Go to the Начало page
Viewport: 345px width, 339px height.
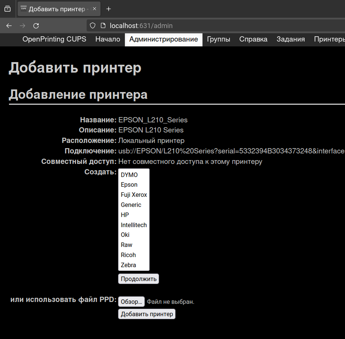(108, 39)
